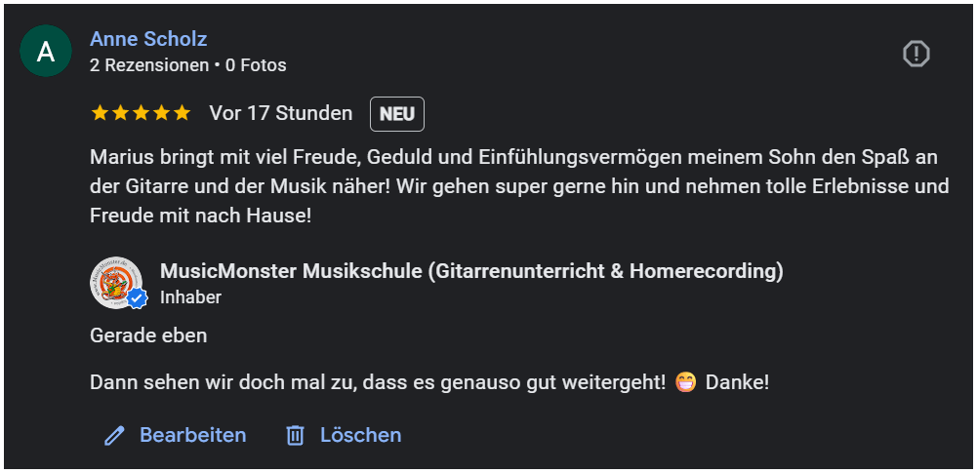Click the report review exclamation icon
Screen dimensions: 977x473
pos(916,55)
